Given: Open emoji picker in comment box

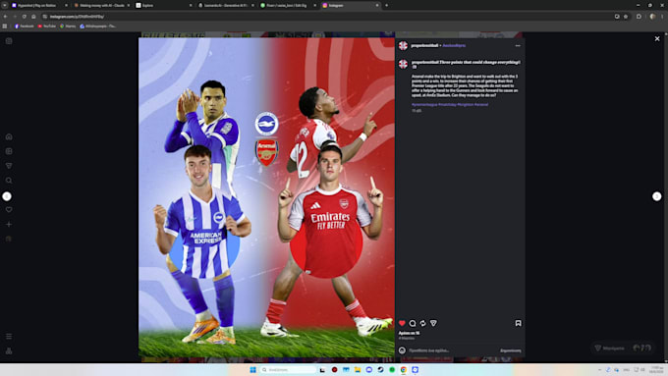Looking at the screenshot, I should click(402, 350).
